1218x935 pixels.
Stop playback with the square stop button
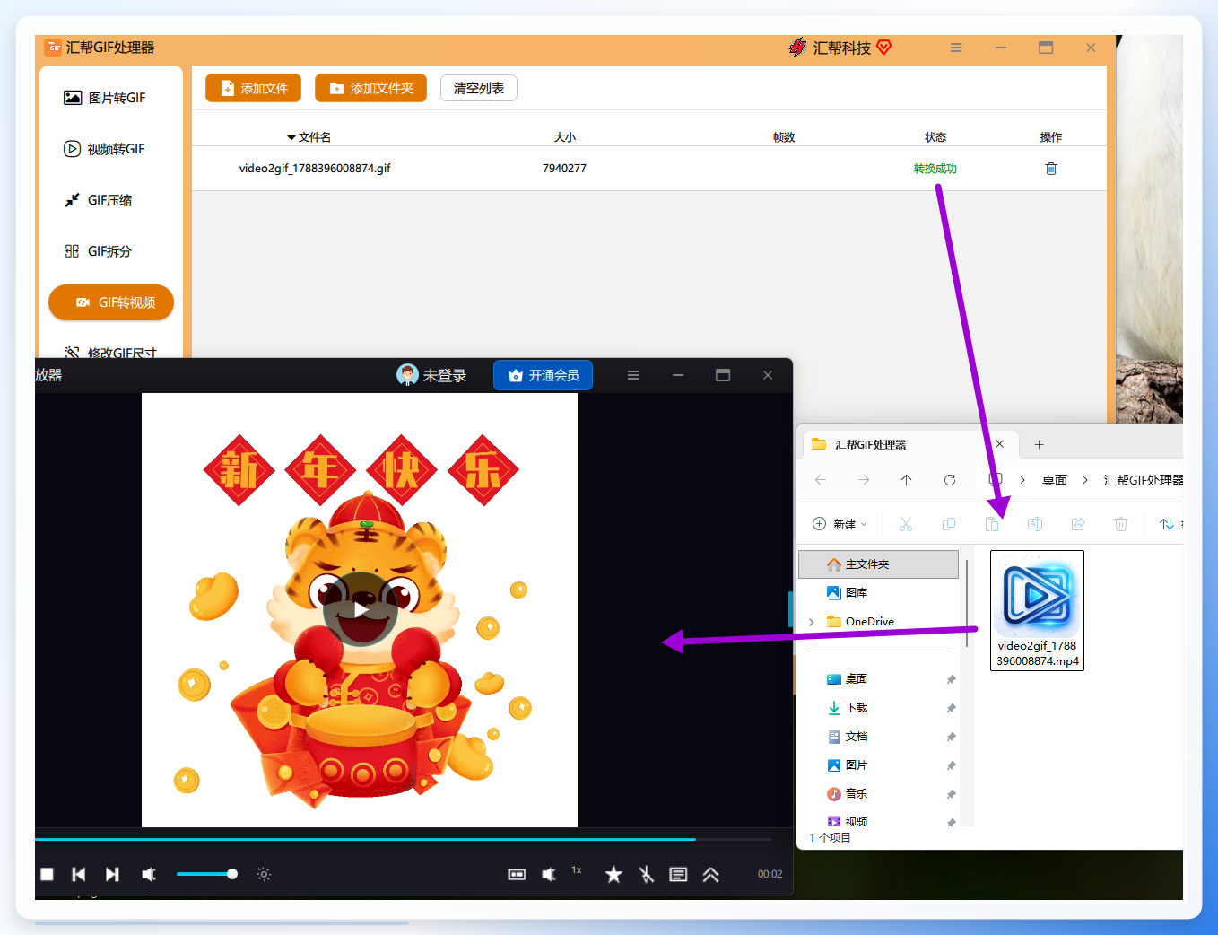click(48, 874)
